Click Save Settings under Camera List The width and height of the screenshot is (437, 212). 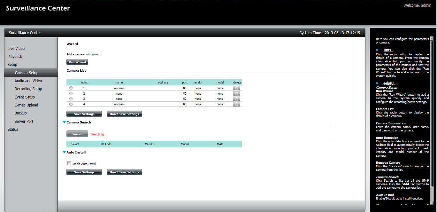pos(84,114)
